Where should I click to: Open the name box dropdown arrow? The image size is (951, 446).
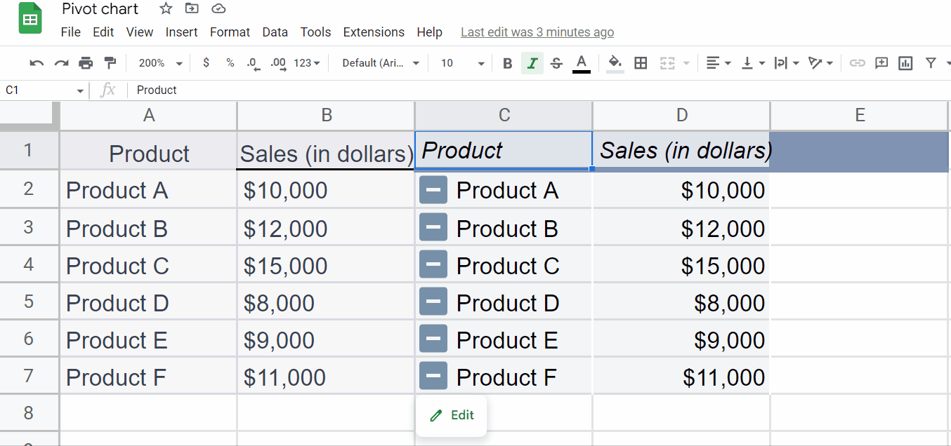tap(80, 90)
